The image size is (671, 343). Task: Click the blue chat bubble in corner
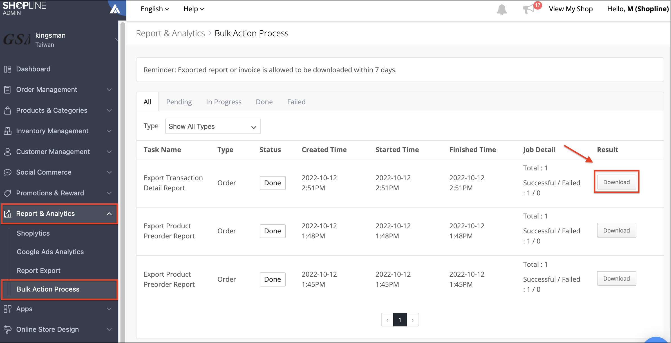[x=656, y=340]
